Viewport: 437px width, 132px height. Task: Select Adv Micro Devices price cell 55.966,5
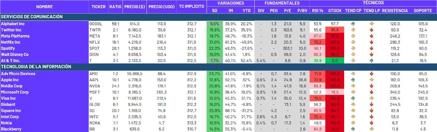click(x=135, y=74)
